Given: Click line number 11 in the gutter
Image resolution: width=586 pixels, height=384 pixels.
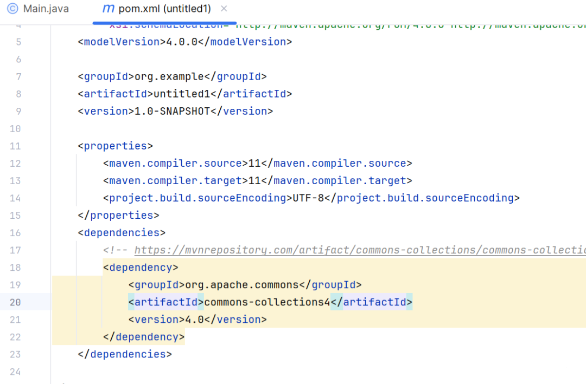Looking at the screenshot, I should coord(15,146).
